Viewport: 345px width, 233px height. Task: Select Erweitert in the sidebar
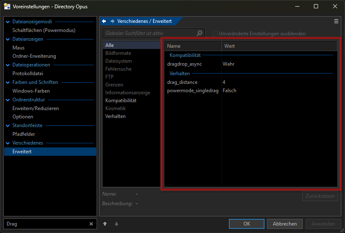50,152
